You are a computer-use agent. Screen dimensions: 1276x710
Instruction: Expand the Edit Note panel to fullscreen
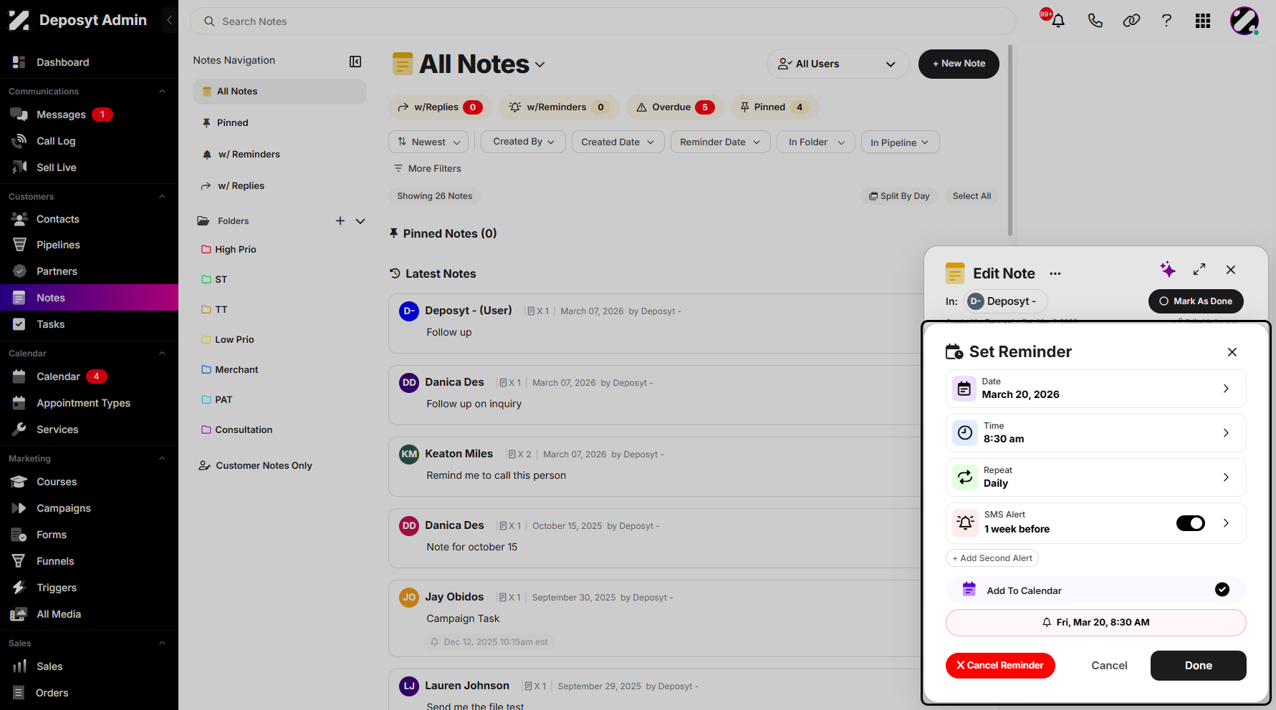click(x=1199, y=269)
